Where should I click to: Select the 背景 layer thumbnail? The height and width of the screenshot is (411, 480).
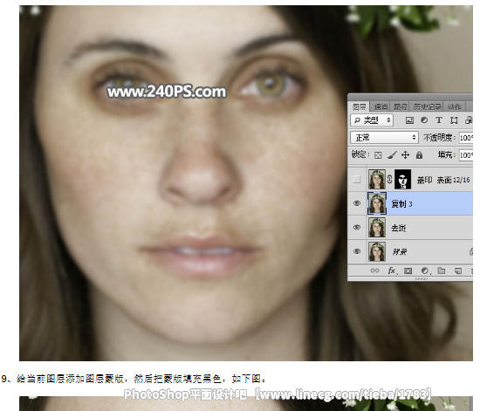[x=377, y=251]
